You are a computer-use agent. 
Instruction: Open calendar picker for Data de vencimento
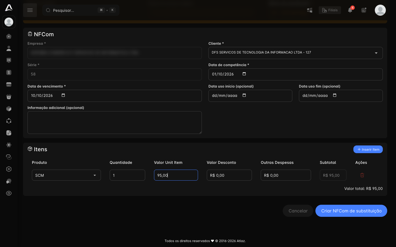pos(63,95)
